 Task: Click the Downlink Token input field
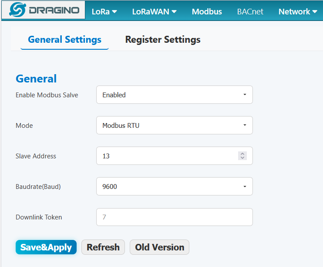point(175,217)
